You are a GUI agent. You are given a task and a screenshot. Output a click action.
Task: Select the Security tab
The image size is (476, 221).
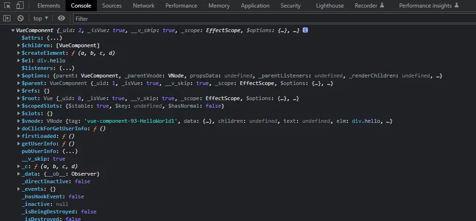pos(290,6)
